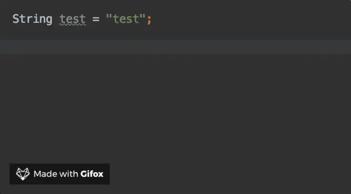
Task: Click the equals sign in the assignment
Action: pos(96,19)
